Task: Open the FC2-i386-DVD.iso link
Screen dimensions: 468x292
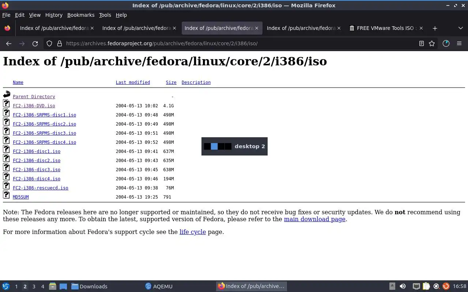Action: pos(34,106)
